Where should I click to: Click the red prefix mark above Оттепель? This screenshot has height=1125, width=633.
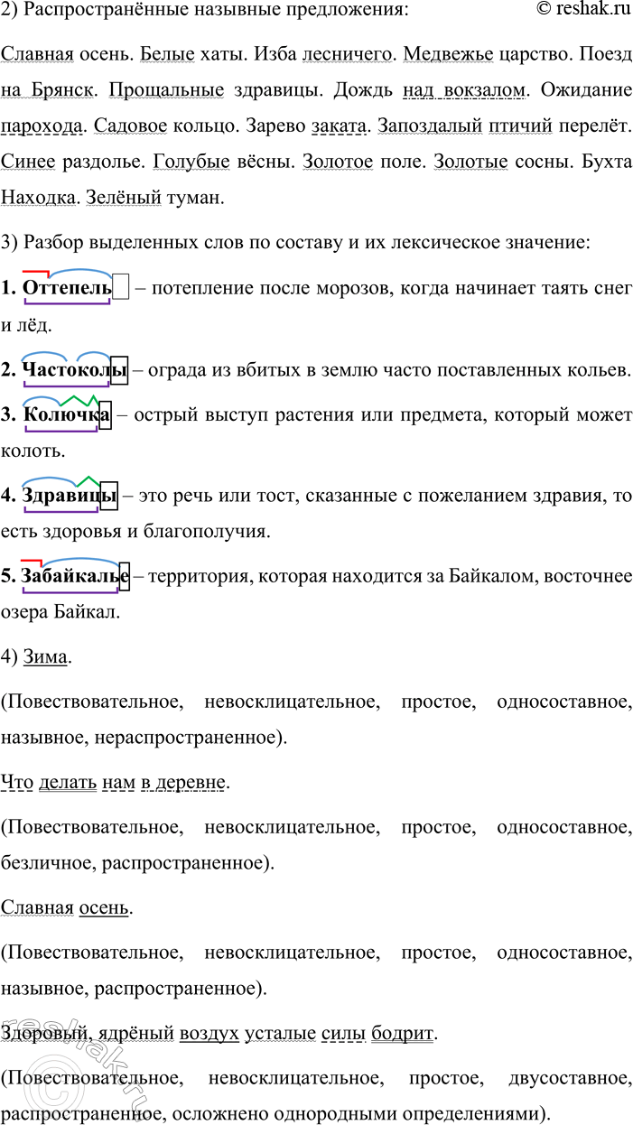click(35, 272)
